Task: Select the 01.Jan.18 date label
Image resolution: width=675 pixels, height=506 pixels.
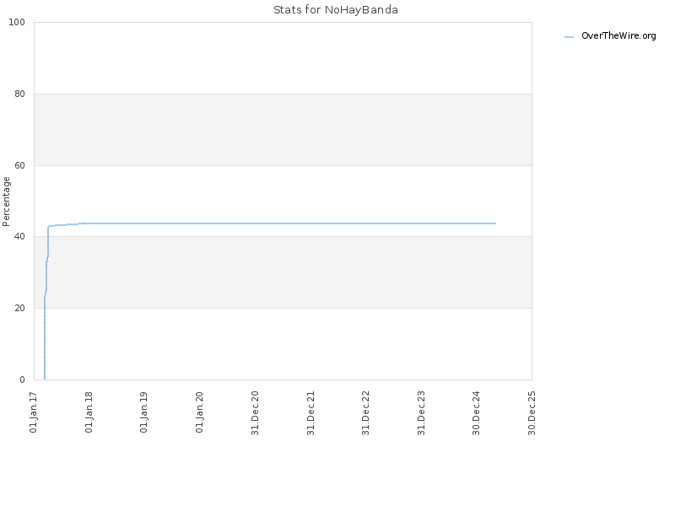Action: 89,412
